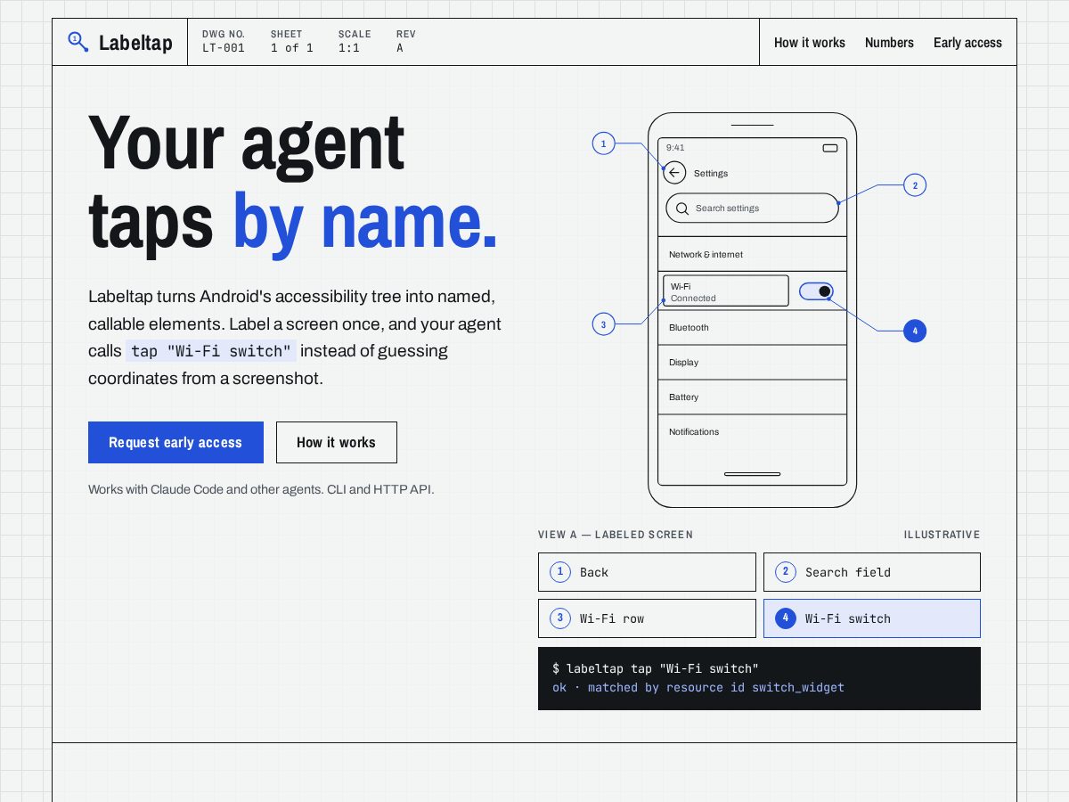Click the Search settings field in the mockup
1069x802 pixels.
point(752,209)
